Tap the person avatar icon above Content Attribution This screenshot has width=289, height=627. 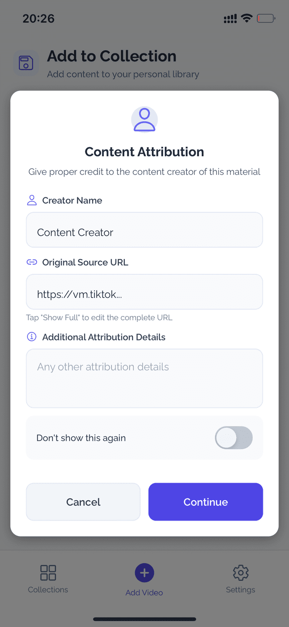pyautogui.click(x=144, y=119)
